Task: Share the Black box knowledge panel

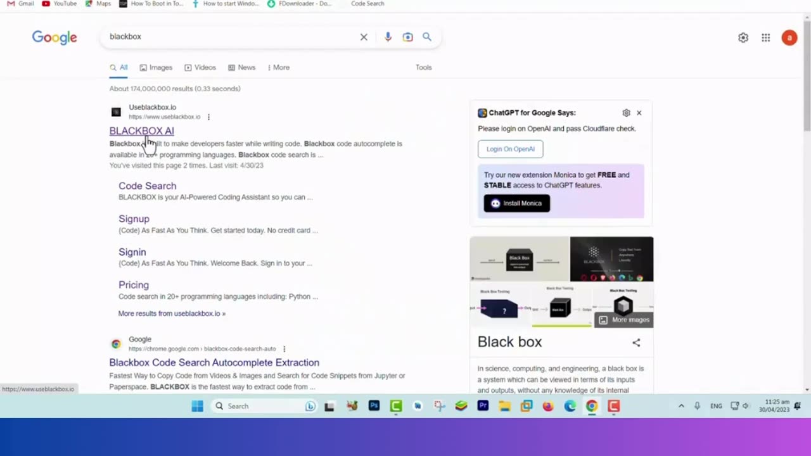Action: pyautogui.click(x=636, y=343)
